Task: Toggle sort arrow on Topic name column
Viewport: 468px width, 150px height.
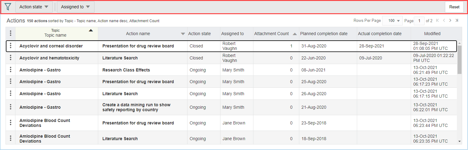Action: click(91, 30)
